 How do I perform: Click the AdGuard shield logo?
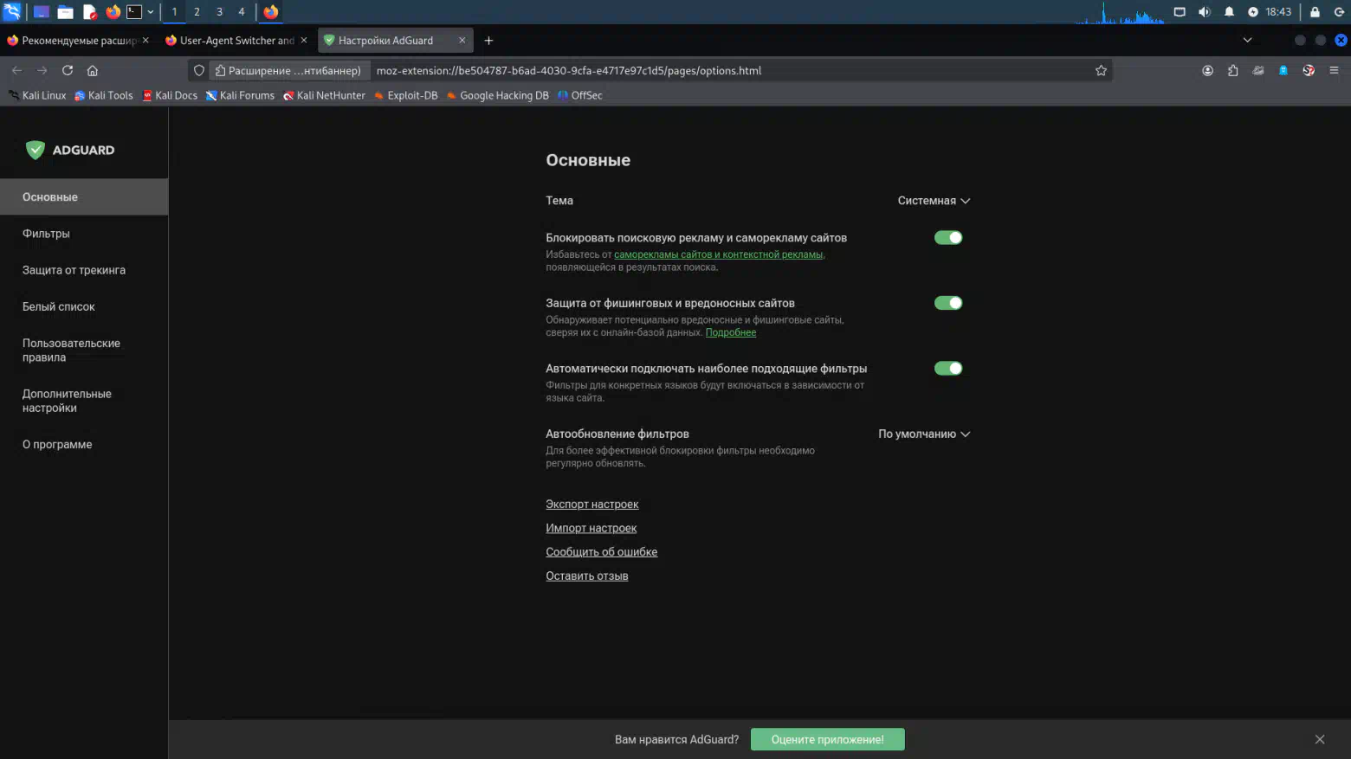click(35, 150)
